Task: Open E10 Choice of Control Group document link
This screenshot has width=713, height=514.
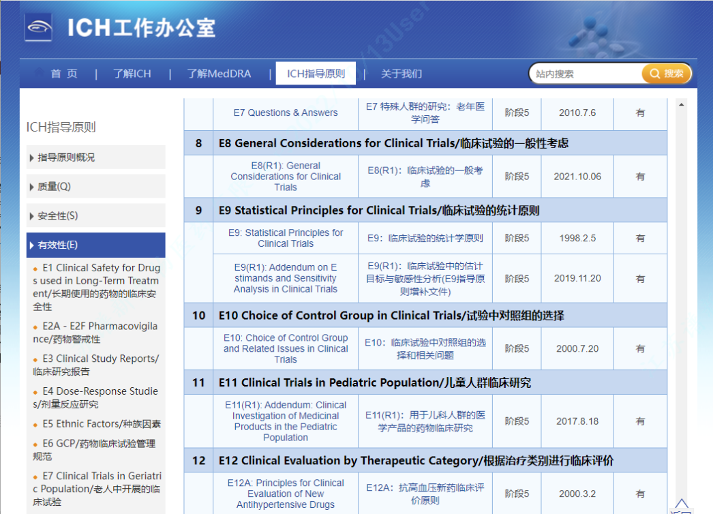Action: tap(286, 348)
